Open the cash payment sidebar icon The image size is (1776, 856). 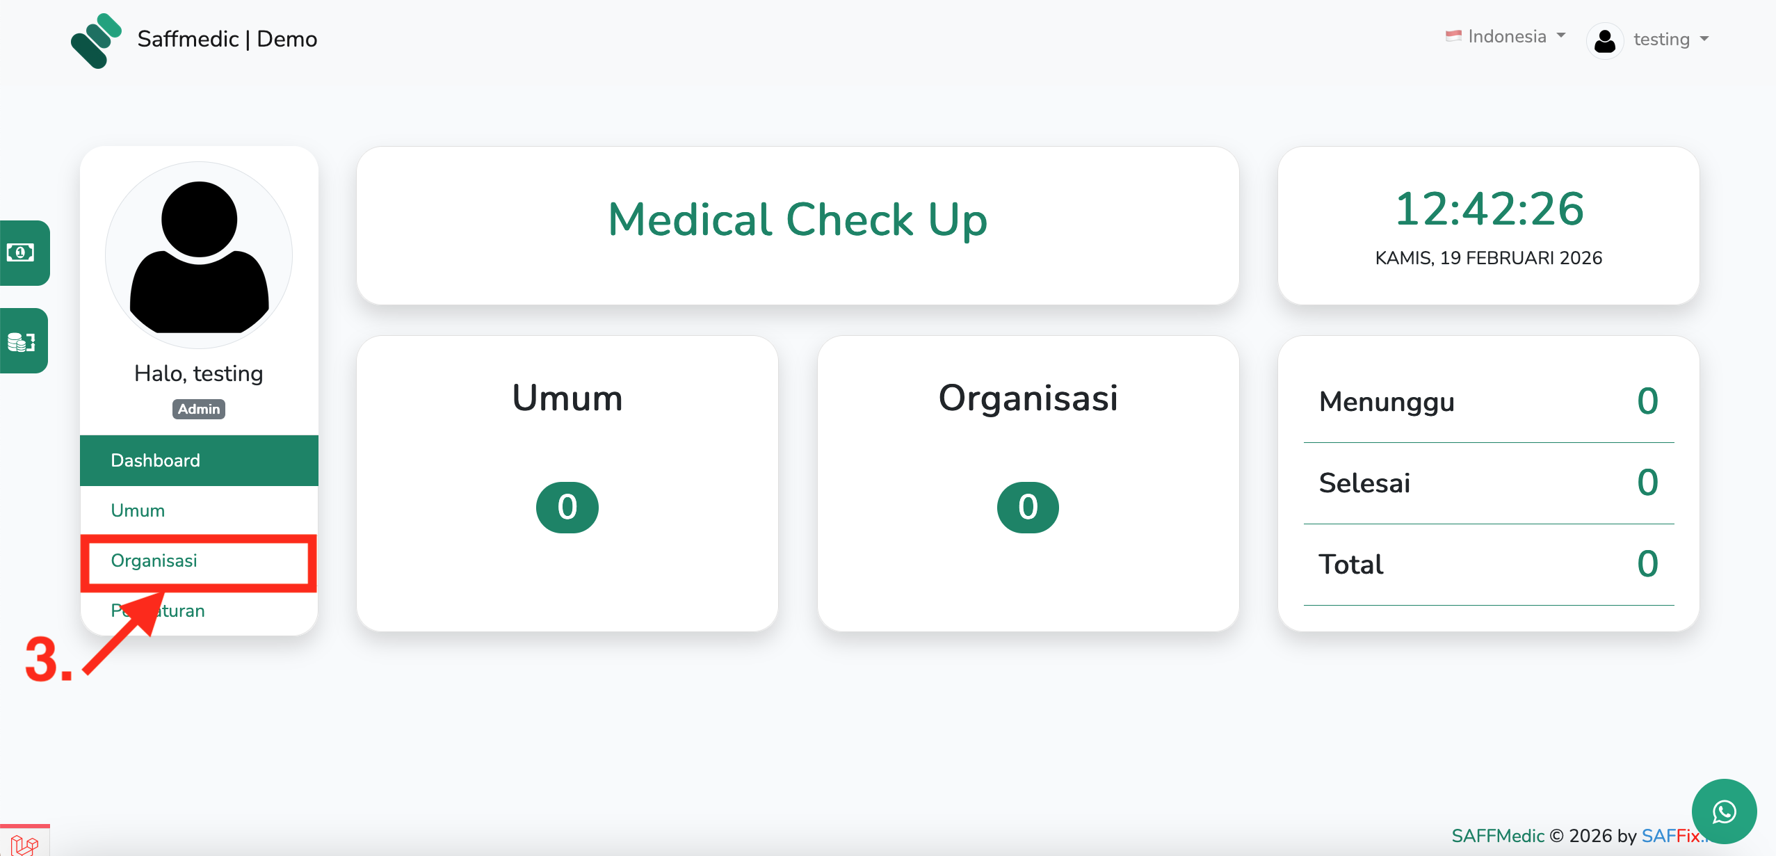click(22, 252)
